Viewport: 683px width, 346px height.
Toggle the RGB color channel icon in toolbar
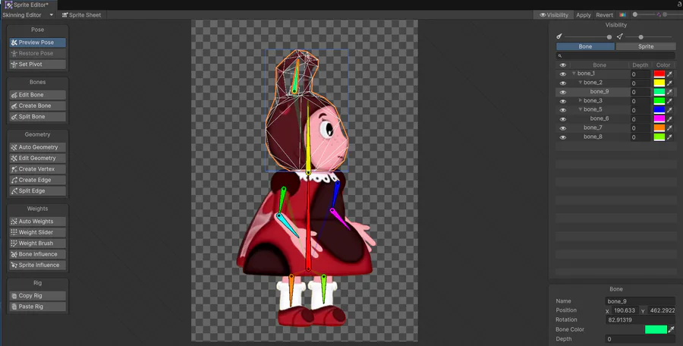[x=622, y=15]
